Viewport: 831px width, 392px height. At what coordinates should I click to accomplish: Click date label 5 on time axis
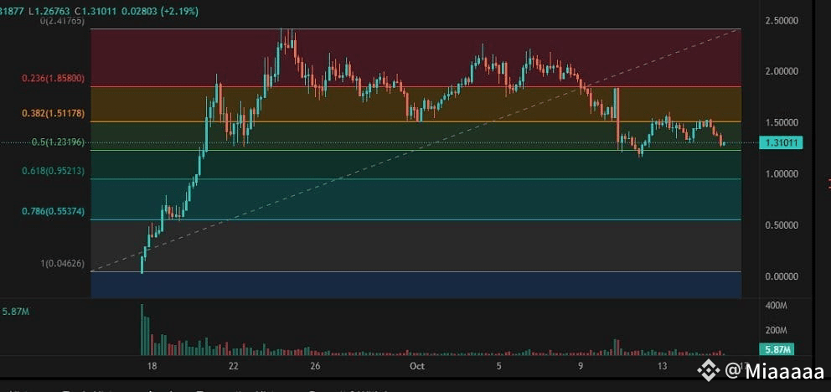(498, 366)
